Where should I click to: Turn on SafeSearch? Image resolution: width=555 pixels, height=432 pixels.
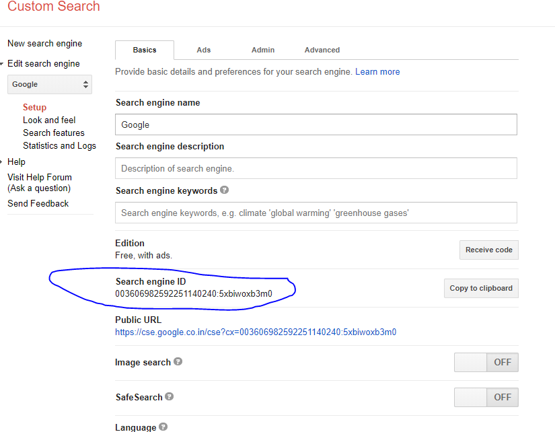(486, 397)
